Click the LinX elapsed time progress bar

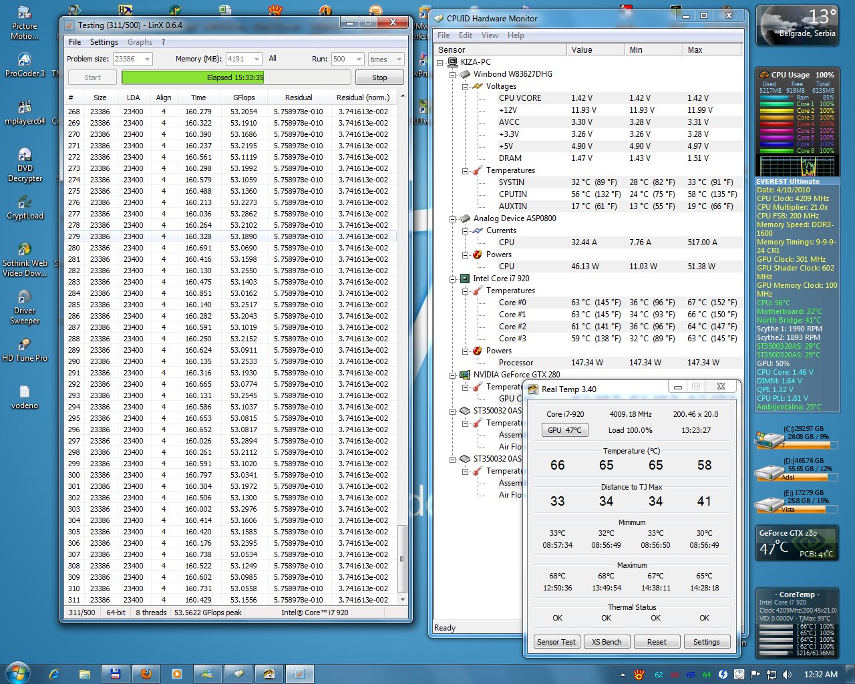pos(236,77)
